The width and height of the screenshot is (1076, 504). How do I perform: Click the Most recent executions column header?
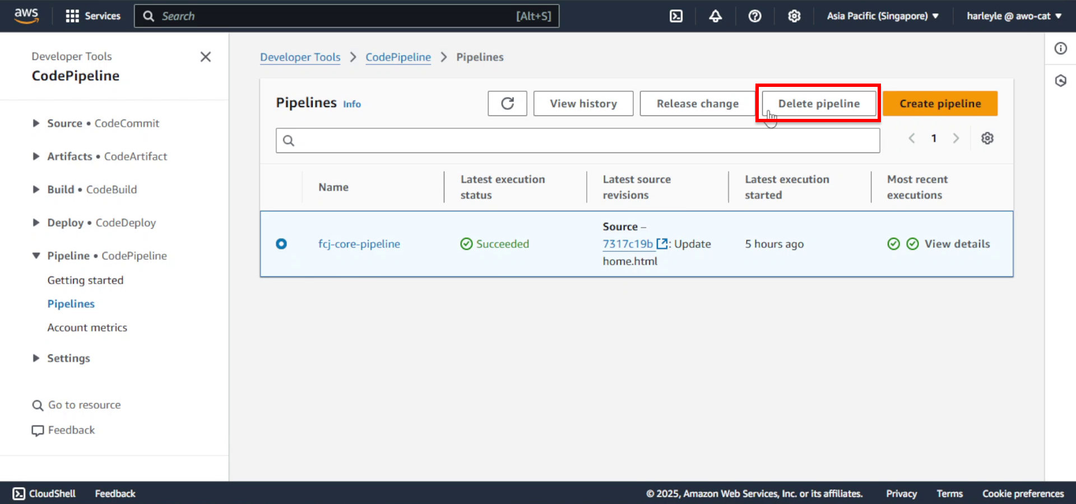pyautogui.click(x=917, y=187)
